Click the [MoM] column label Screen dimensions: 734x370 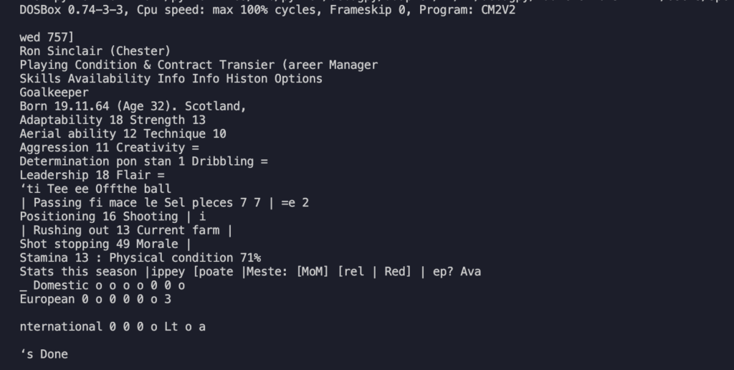[x=313, y=272]
